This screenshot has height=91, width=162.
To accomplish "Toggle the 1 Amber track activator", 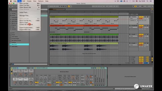I will [141, 17].
